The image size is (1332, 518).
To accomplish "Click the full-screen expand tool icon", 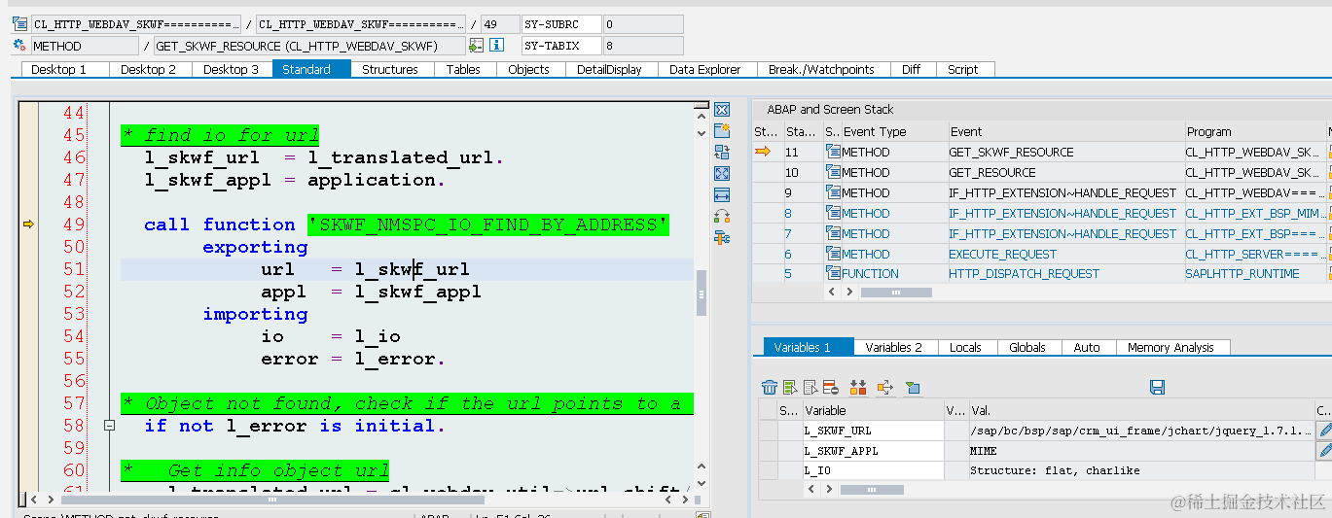I will coord(722,174).
